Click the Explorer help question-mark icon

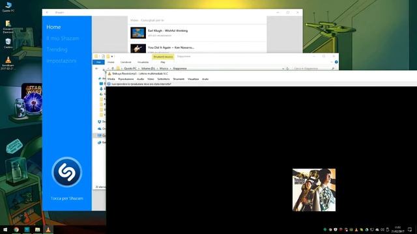(x=336, y=62)
